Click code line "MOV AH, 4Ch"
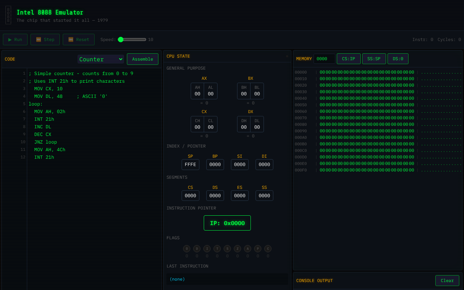 click(x=50, y=150)
